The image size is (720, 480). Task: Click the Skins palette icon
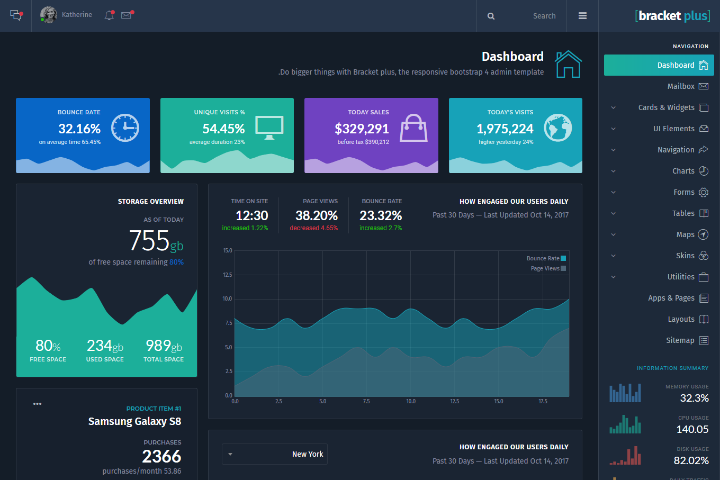pos(704,256)
